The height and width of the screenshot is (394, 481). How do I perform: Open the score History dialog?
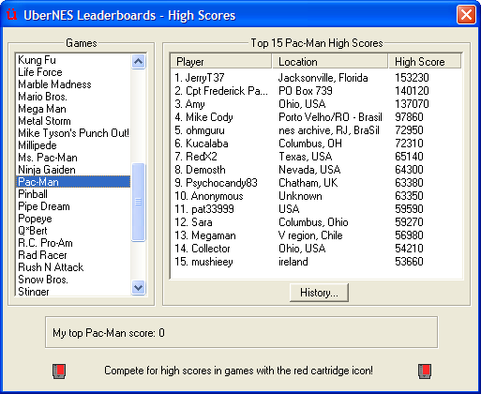319,293
